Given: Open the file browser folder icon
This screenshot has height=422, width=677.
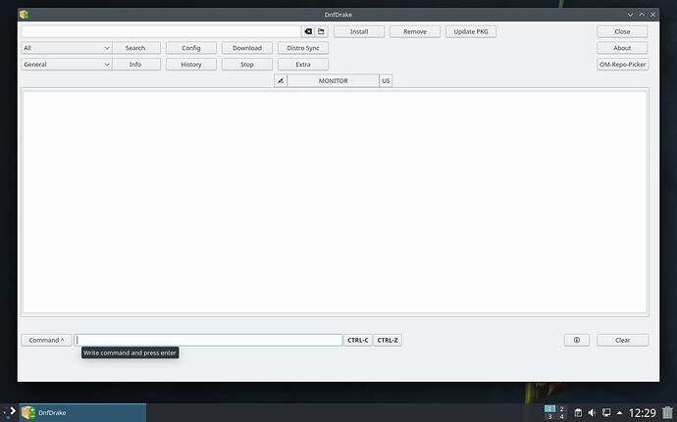Looking at the screenshot, I should 321,31.
